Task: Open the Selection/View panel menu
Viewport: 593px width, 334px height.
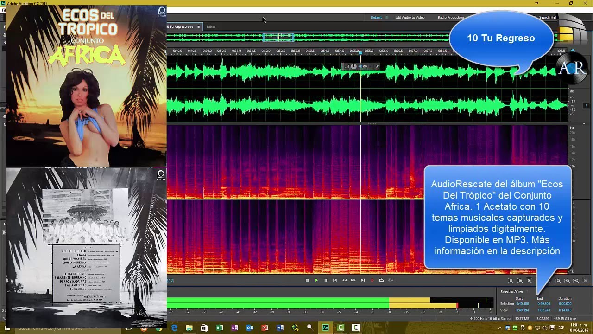Action: (x=527, y=292)
